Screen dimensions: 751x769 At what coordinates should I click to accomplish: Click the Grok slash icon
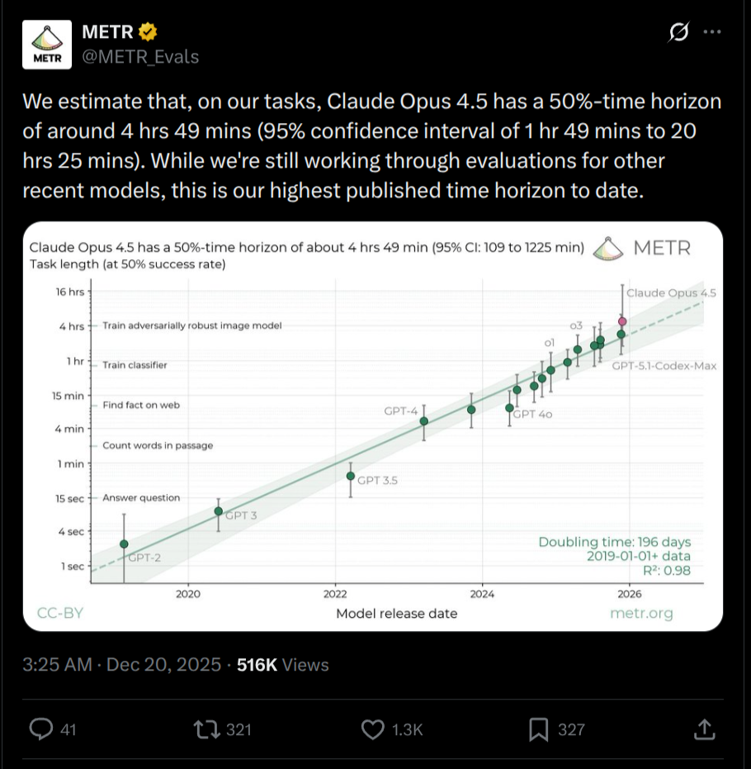[678, 32]
